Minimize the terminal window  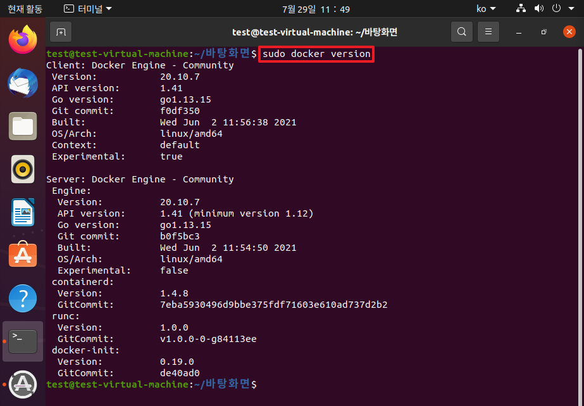click(518, 32)
